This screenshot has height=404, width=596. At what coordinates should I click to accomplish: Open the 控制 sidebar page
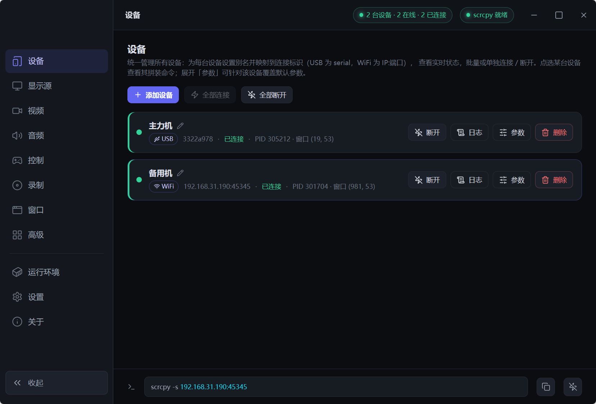pyautogui.click(x=57, y=160)
